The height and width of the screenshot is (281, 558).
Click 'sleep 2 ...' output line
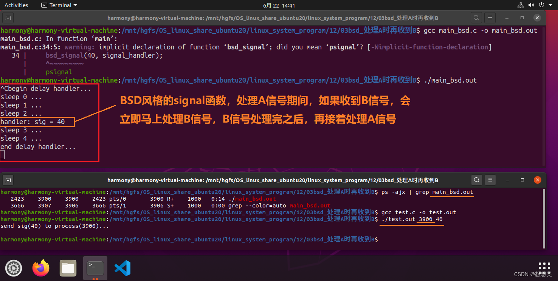click(21, 114)
